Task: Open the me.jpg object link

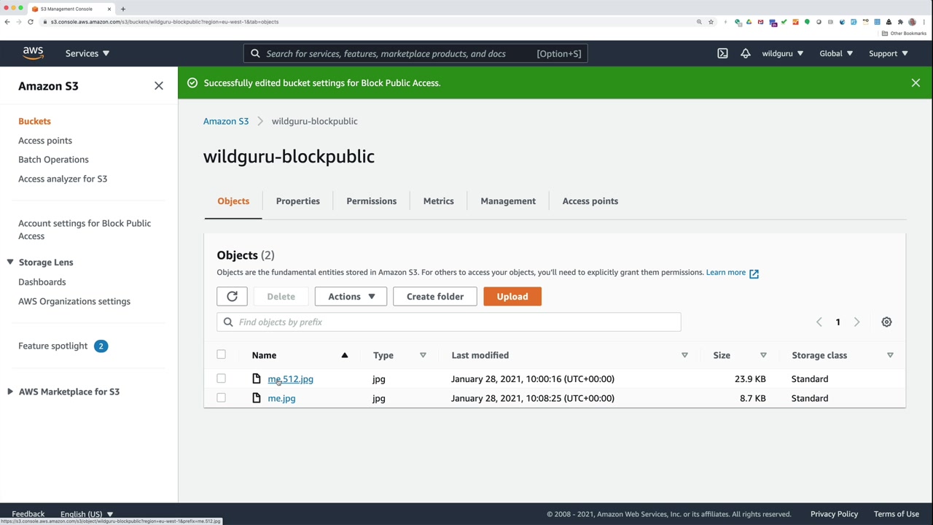Action: tap(281, 398)
